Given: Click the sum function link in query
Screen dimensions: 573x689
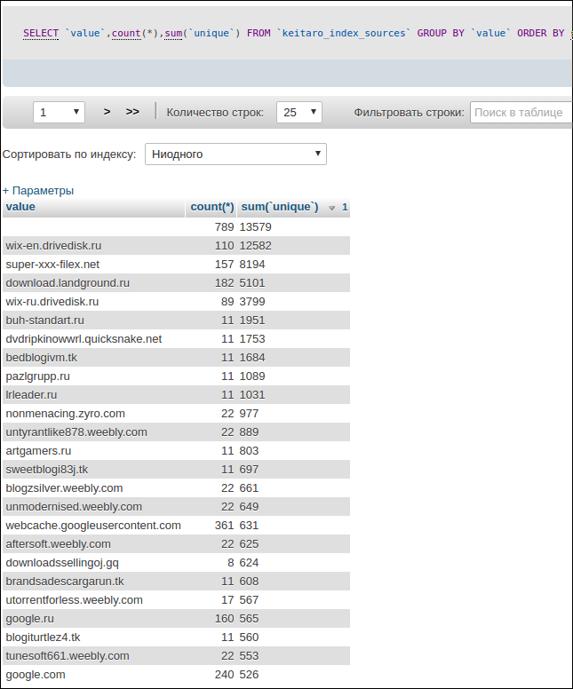Looking at the screenshot, I should click(x=173, y=34).
